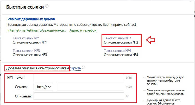Click the Ссылка URL input field

[90, 87]
